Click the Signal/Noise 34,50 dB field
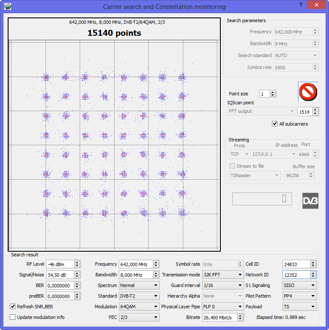This screenshot has width=329, height=330. click(x=60, y=275)
